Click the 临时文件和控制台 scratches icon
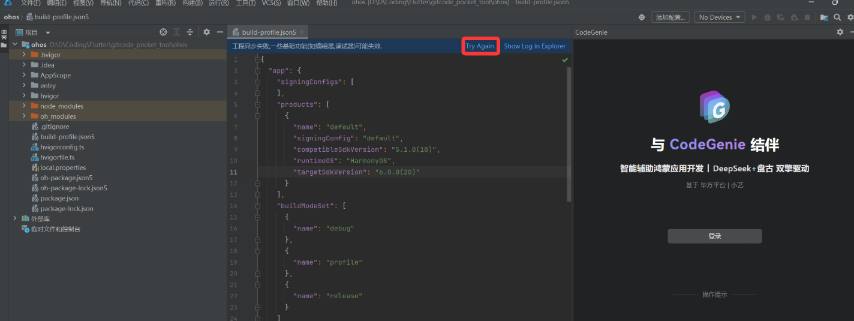Viewport: 854px width, 321px height. click(25, 229)
